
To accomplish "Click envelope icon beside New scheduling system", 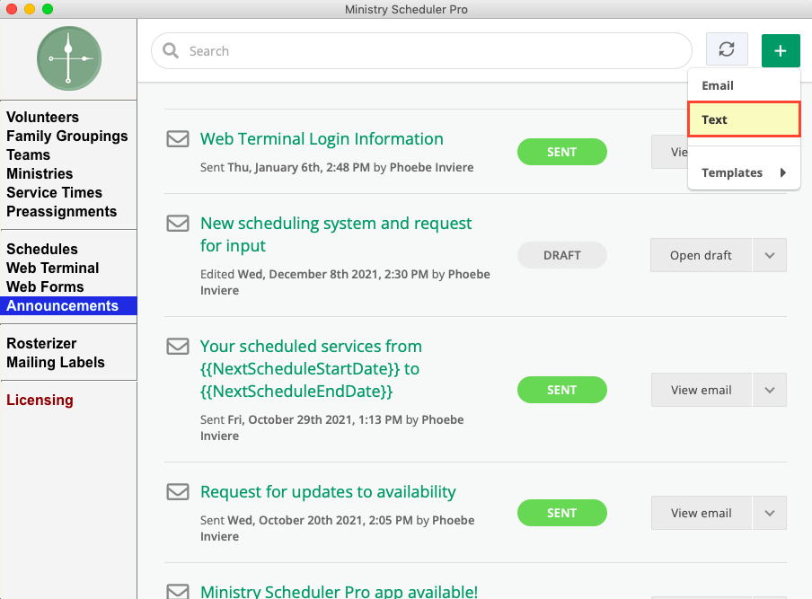I will (x=178, y=224).
